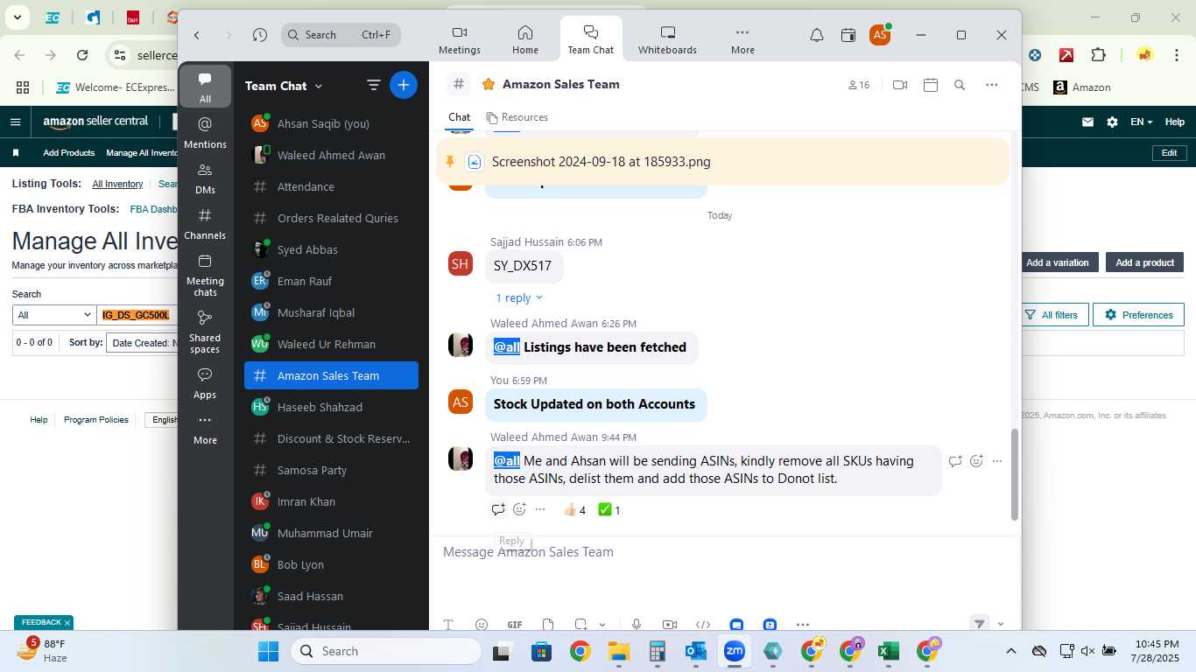Open the More tab in top bar
Viewport: 1196px width, 672px height.
point(742,40)
